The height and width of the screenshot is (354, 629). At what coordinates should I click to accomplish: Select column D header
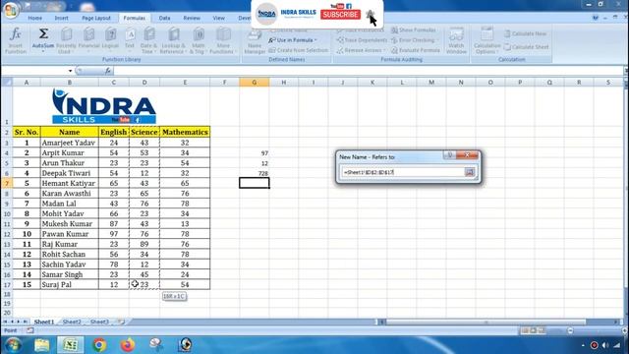click(x=144, y=83)
